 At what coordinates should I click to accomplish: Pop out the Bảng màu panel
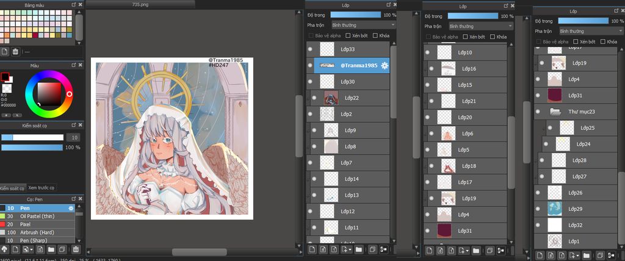(x=74, y=4)
